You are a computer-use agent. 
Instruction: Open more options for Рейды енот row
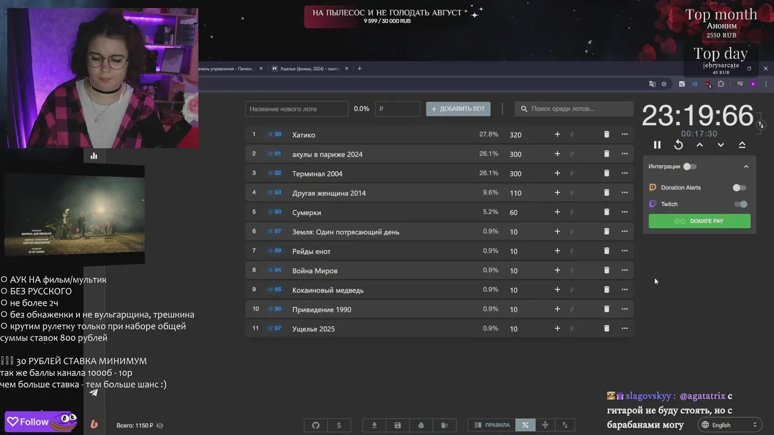[x=625, y=251]
